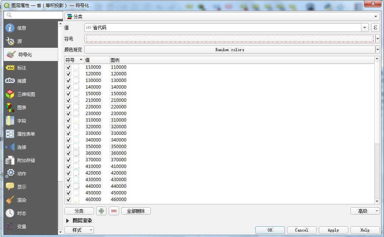Open the 样式 style dropdown
The height and width of the screenshot is (237, 384).
coord(79,230)
